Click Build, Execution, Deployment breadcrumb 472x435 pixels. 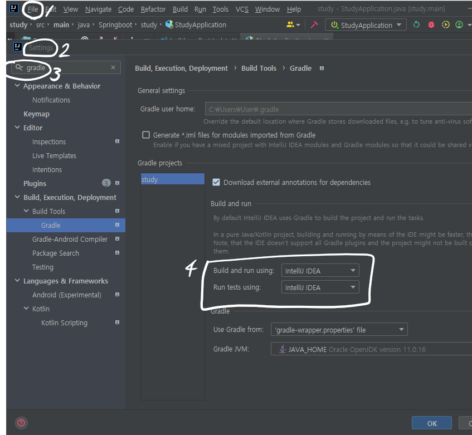pos(181,69)
